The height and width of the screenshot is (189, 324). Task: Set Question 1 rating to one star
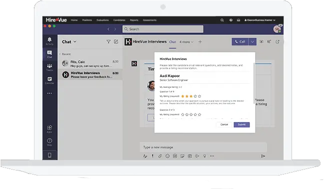click(x=183, y=96)
